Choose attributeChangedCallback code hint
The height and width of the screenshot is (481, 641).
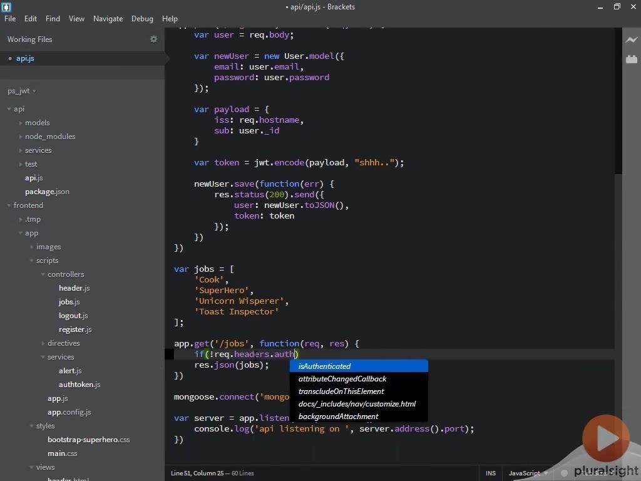pyautogui.click(x=359, y=379)
